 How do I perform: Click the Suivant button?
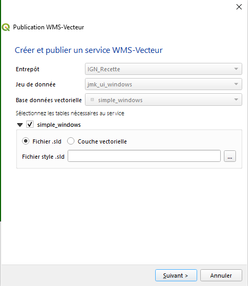[176, 275]
